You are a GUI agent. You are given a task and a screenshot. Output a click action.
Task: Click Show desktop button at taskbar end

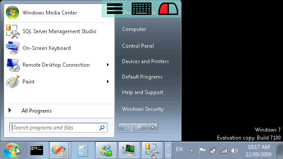coord(279,150)
